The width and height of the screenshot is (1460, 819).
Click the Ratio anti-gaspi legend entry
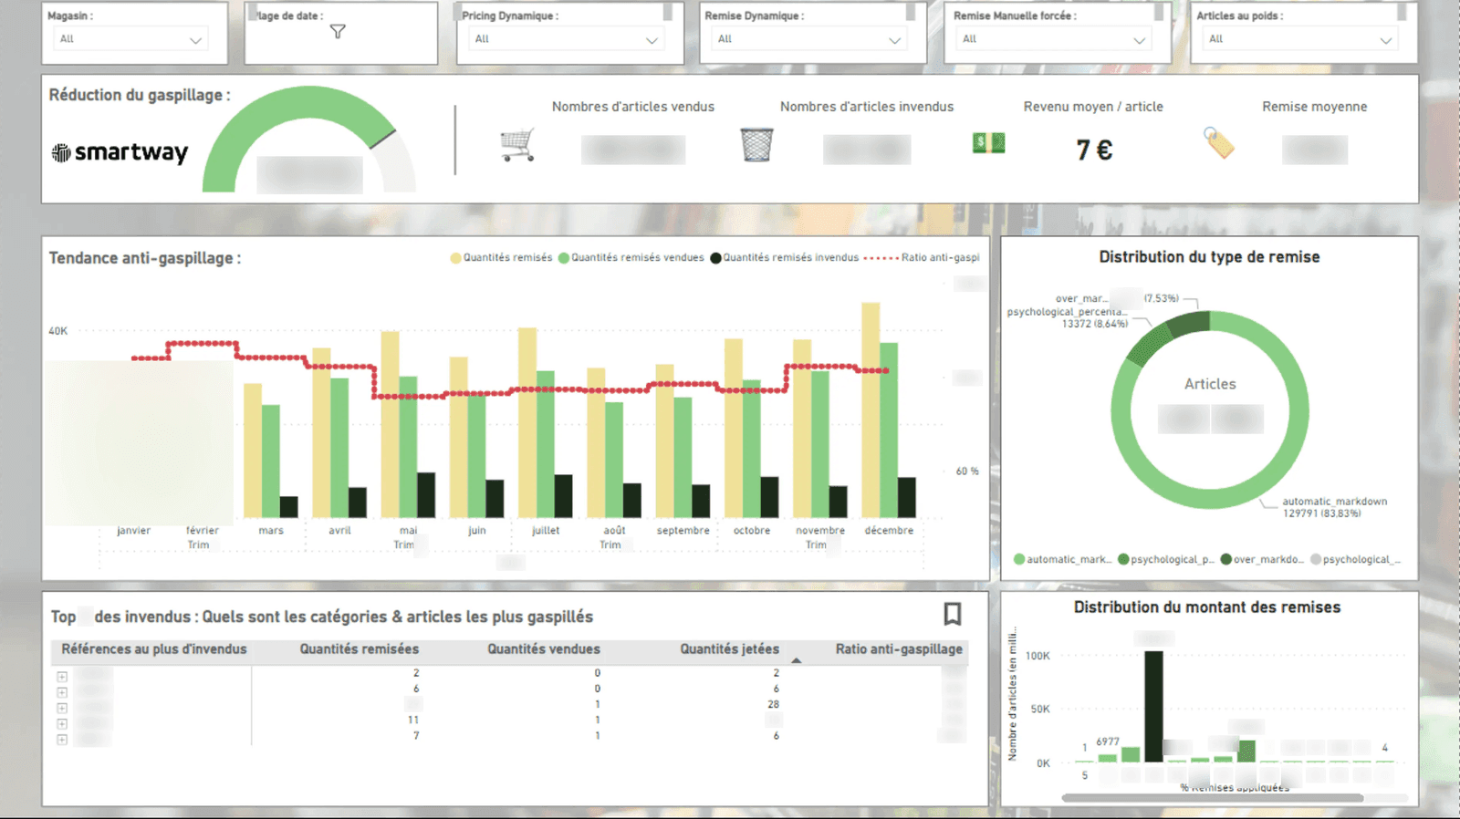point(922,258)
